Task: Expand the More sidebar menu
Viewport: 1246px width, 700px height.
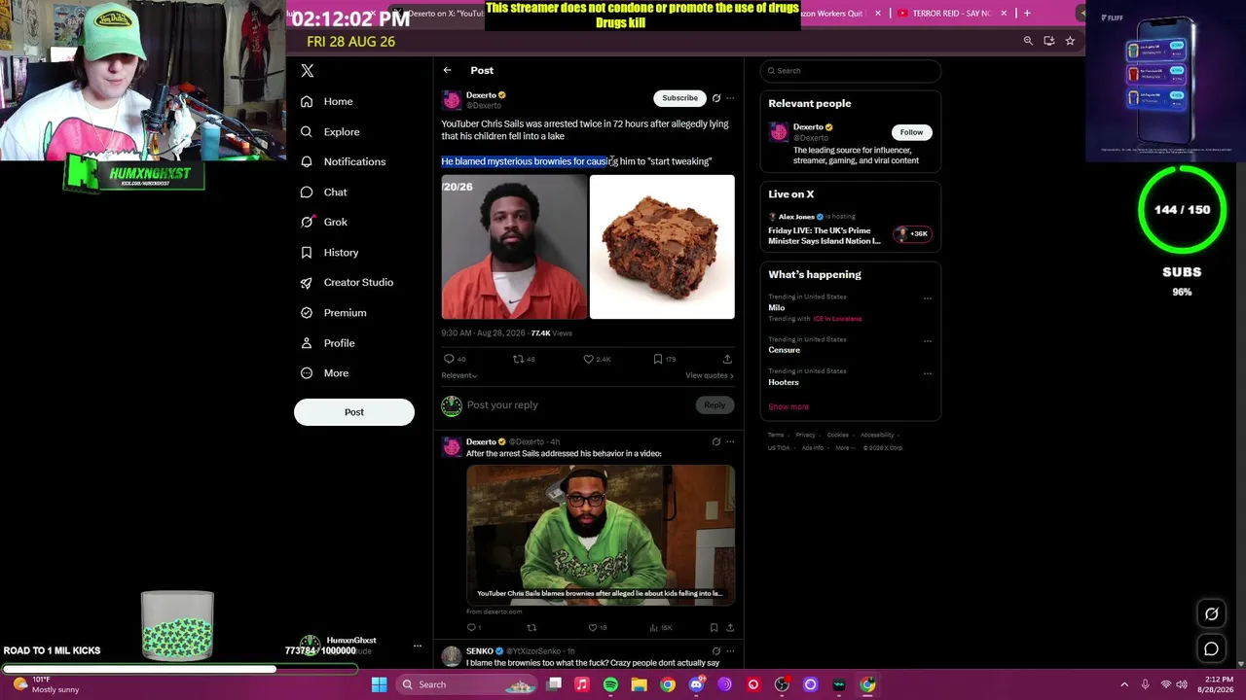Action: point(324,372)
